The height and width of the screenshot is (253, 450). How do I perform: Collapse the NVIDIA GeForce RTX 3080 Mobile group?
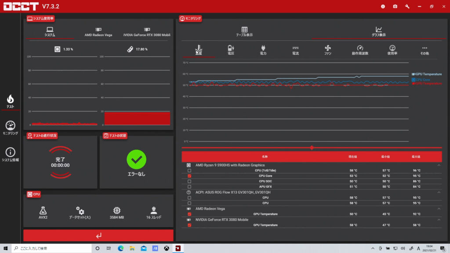point(439,220)
